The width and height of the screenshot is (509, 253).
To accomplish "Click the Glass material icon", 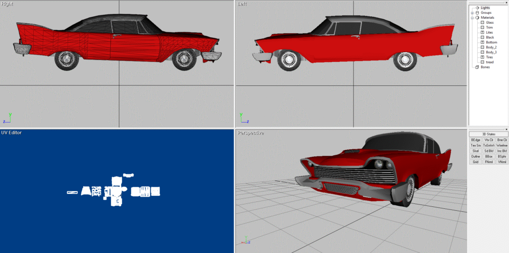I will tap(482, 22).
